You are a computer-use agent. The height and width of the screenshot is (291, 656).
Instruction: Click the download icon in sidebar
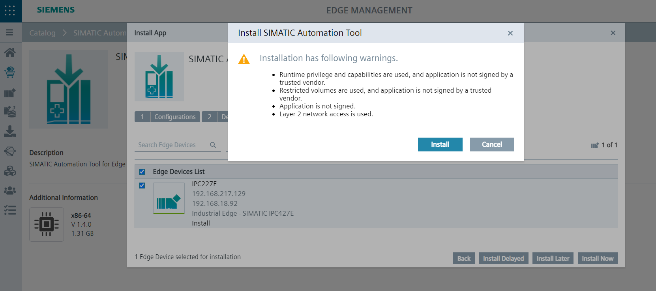(10, 131)
